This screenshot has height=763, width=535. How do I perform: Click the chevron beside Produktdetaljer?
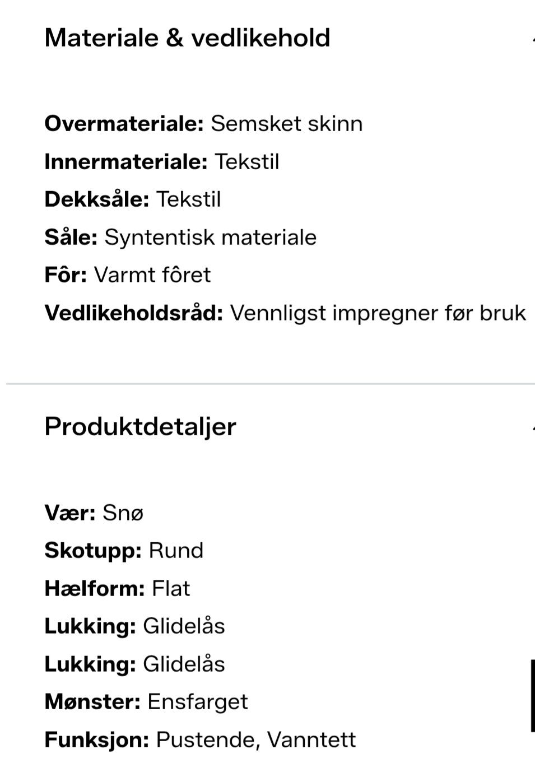pos(532,427)
